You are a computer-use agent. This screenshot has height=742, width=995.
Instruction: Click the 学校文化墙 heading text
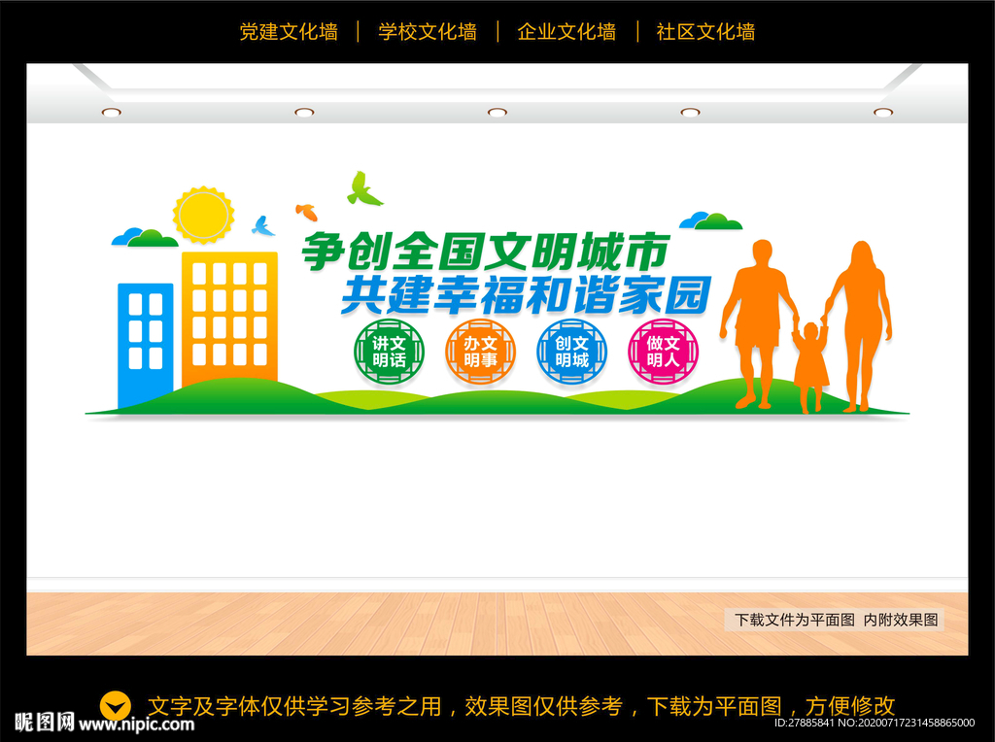coord(428,31)
